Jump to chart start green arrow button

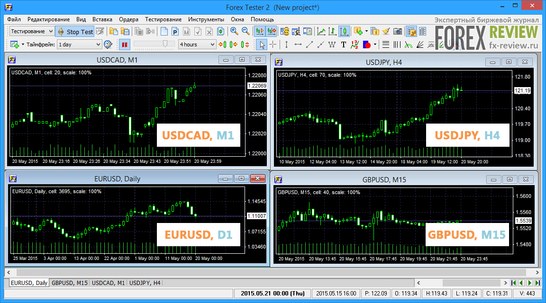pyautogui.click(x=514, y=283)
